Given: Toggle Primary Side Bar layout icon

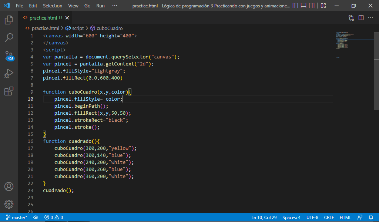Looking at the screenshot, I should pyautogui.click(x=295, y=6).
